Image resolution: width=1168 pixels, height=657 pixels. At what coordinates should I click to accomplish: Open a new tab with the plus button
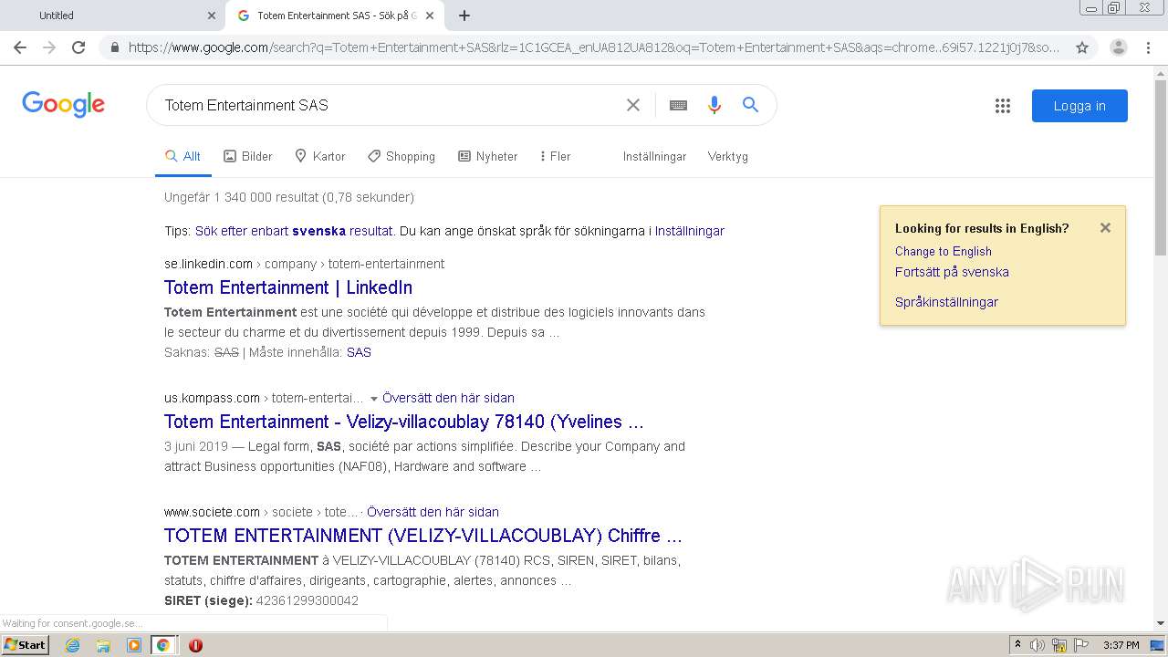click(464, 16)
